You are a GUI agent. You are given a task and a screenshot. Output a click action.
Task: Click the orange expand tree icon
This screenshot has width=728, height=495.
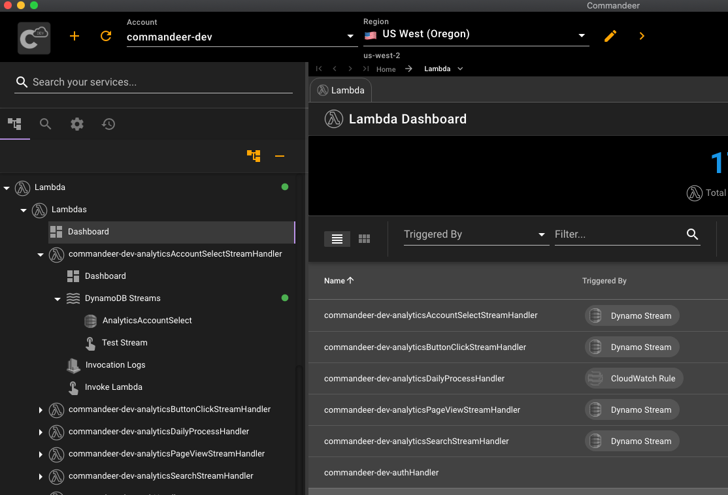tap(254, 156)
